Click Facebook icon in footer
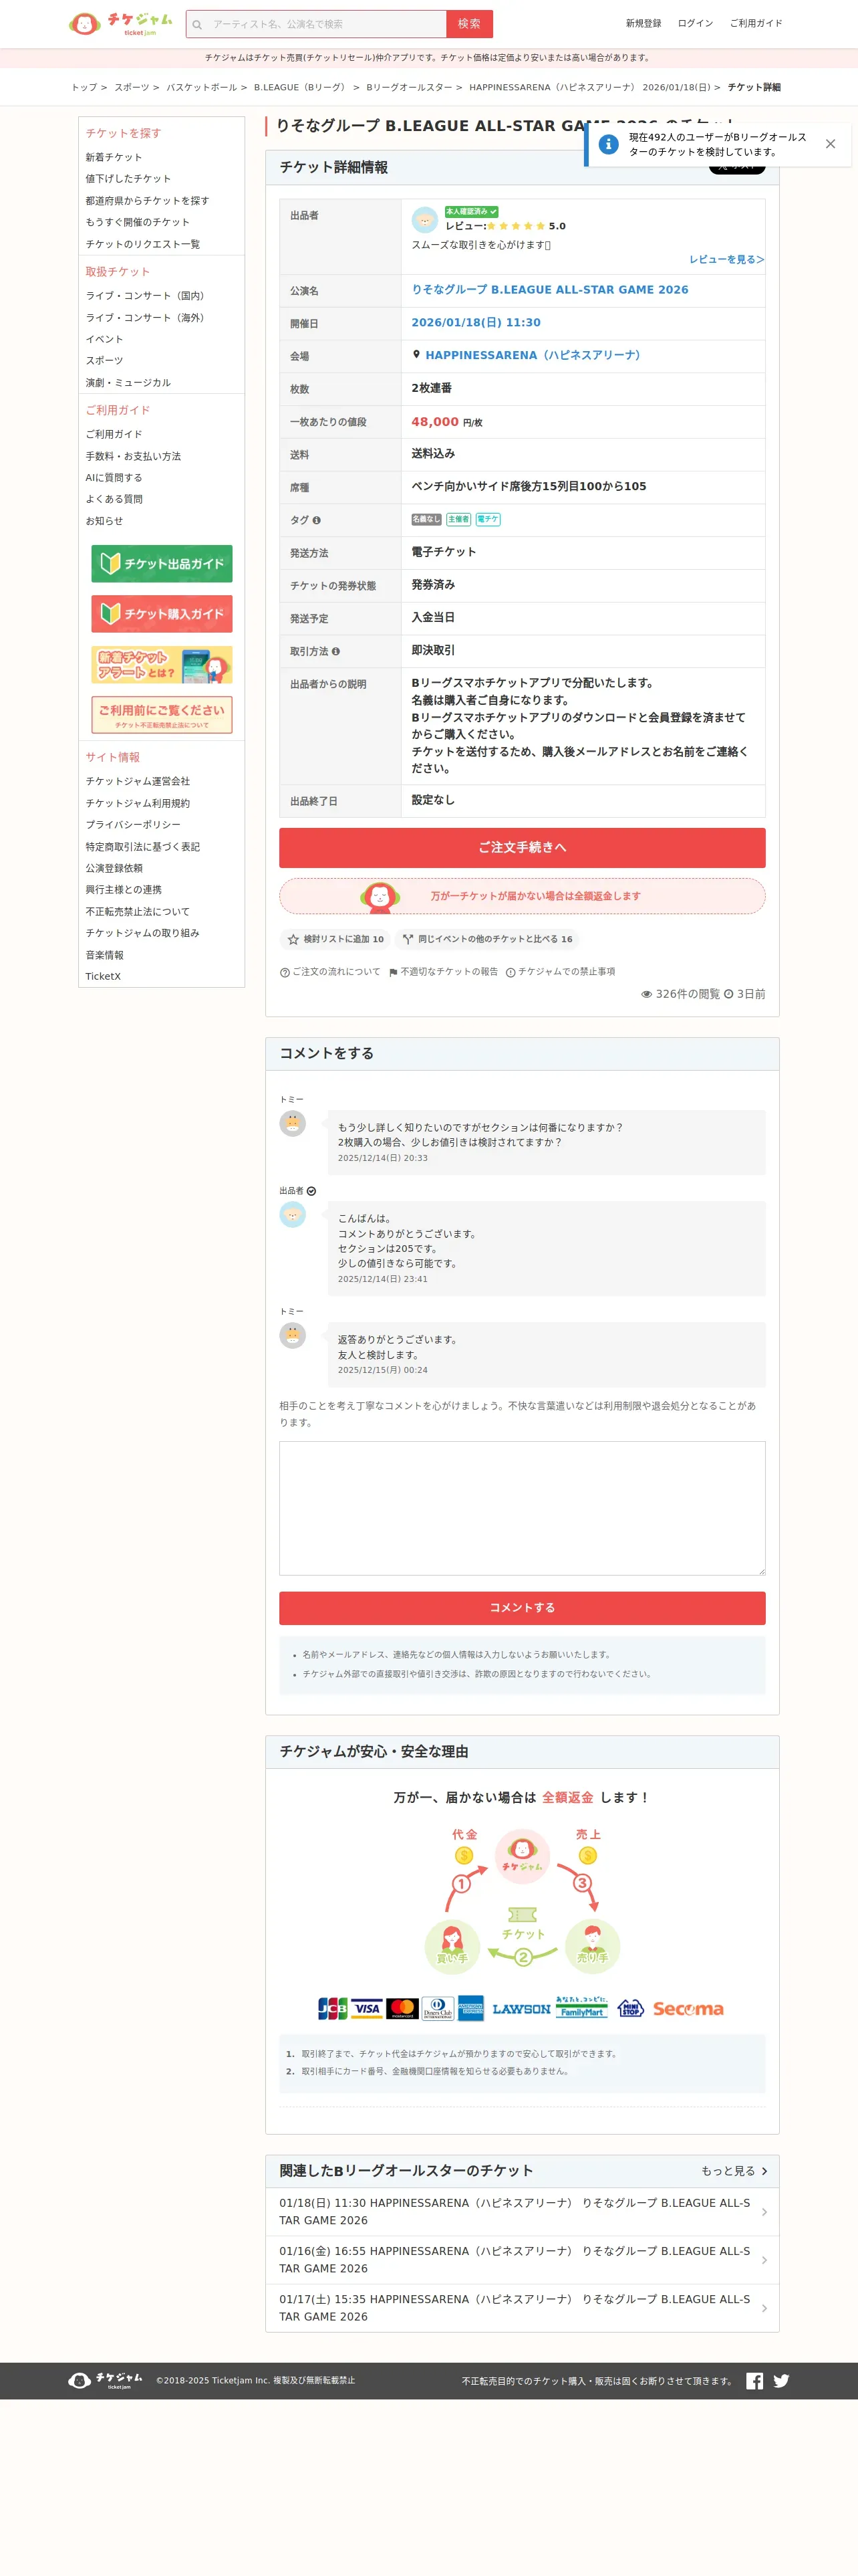This screenshot has height=2576, width=858. (x=754, y=2381)
